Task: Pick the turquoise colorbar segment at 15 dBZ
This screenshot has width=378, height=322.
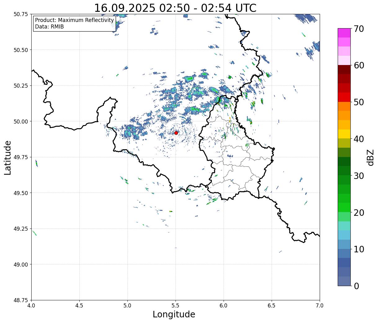Action: [344, 226]
